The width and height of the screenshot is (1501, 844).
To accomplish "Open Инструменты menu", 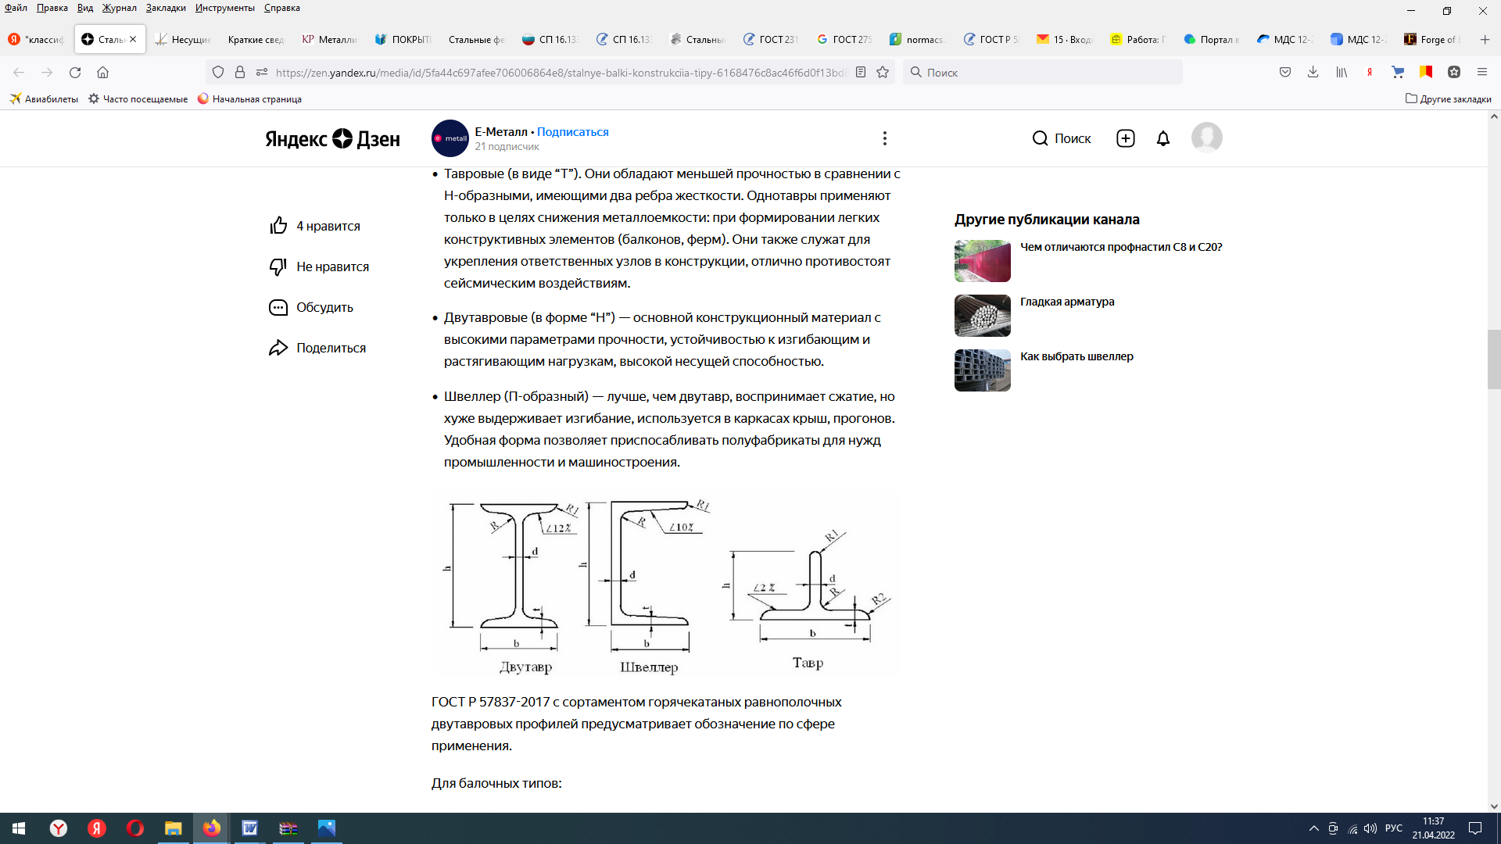I will pos(225,8).
